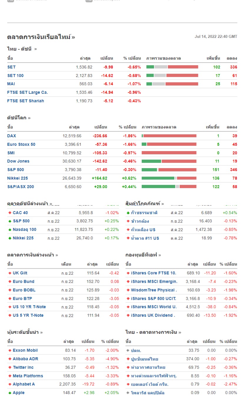Image resolution: width=243 pixels, height=401 pixels.
Task: Select ถั่วเหลือง US commodity
Action: [143, 230]
